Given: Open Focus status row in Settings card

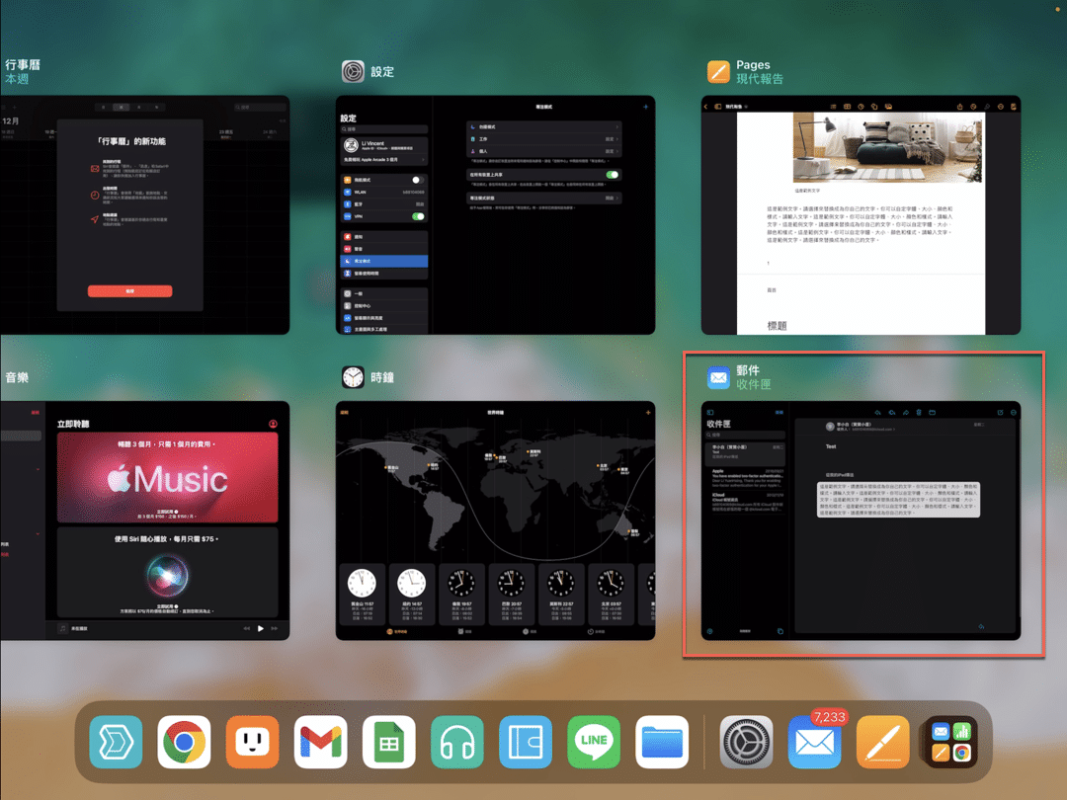Looking at the screenshot, I should 543,198.
